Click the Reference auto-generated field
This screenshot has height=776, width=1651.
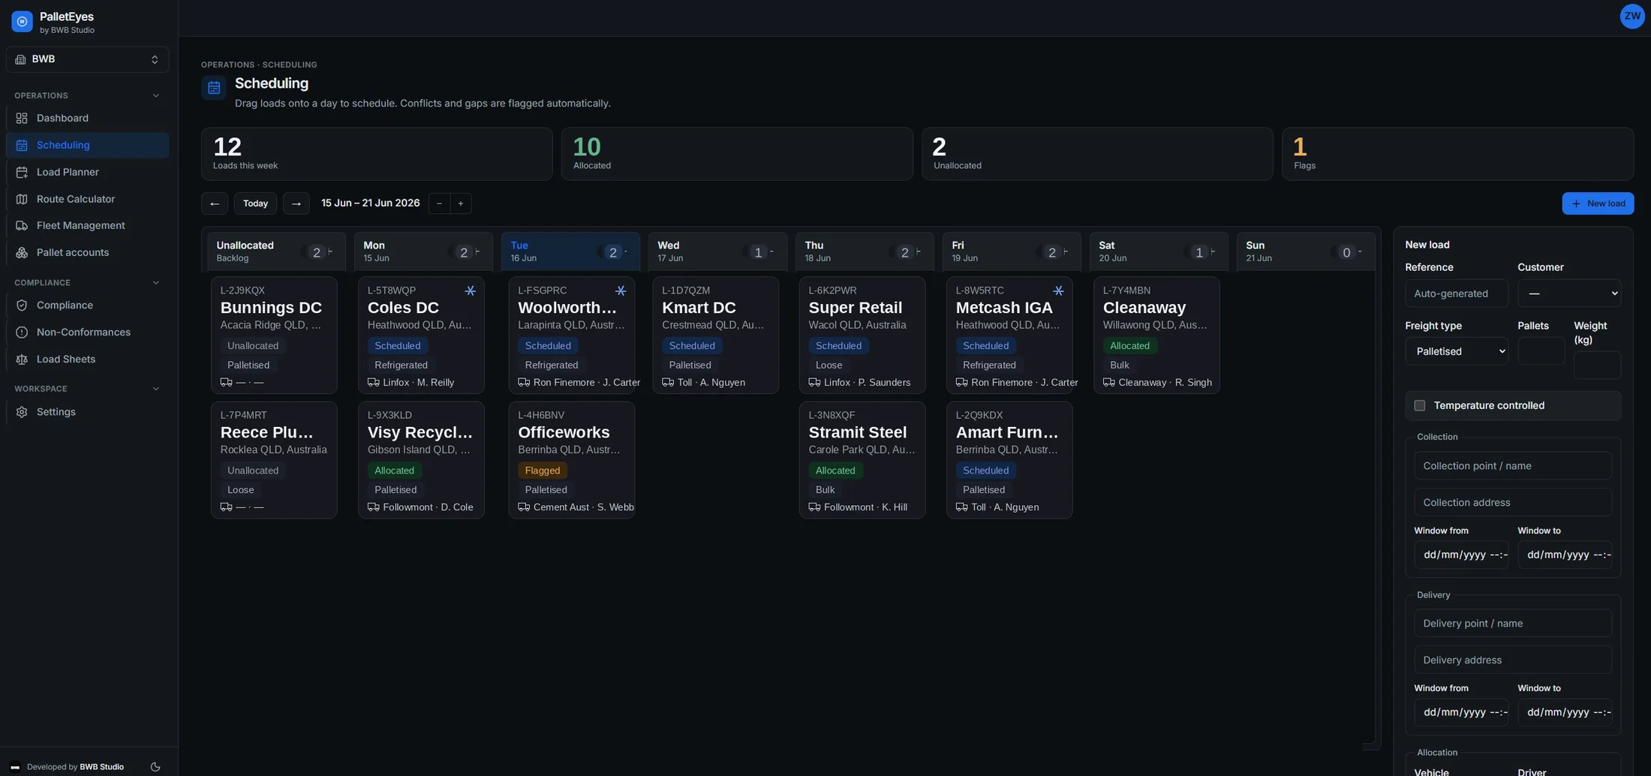coord(1457,293)
